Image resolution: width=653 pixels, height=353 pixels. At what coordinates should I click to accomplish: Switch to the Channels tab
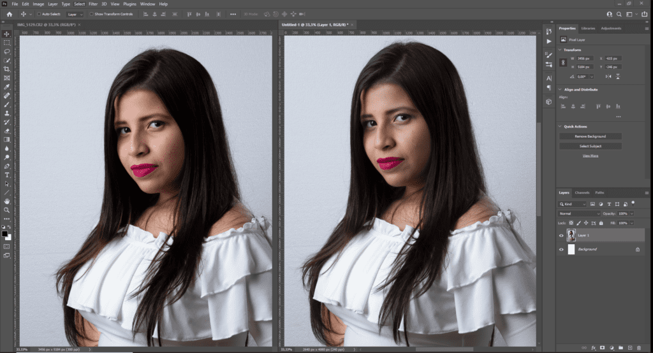coord(582,192)
